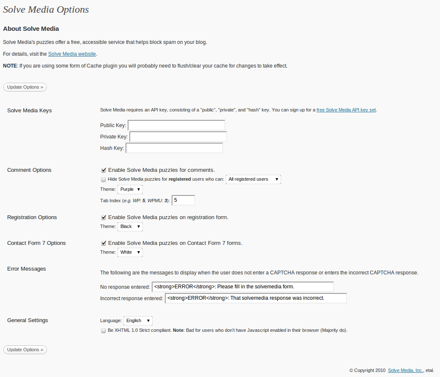This screenshot has height=377, width=440.
Task: Open the Purple comment theme dropdown
Action: tap(130, 190)
